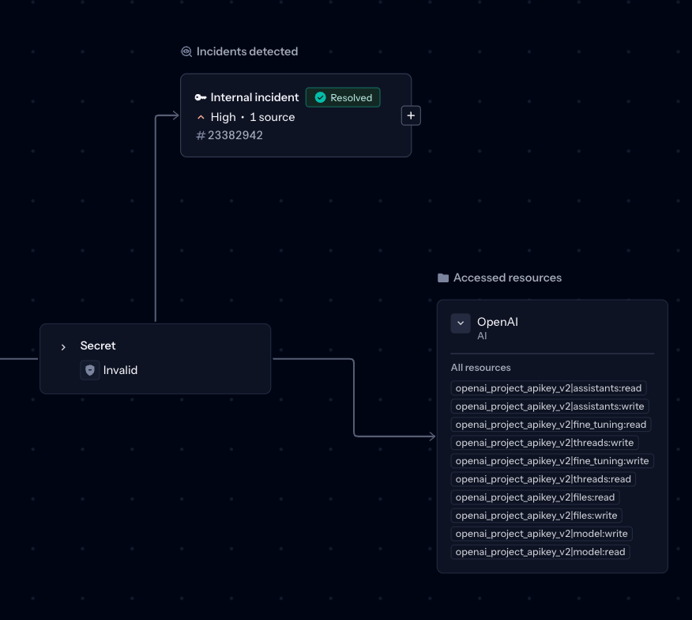Viewport: 692px width, 620px height.
Task: Click the High severity caret icon
Action: pyautogui.click(x=201, y=117)
